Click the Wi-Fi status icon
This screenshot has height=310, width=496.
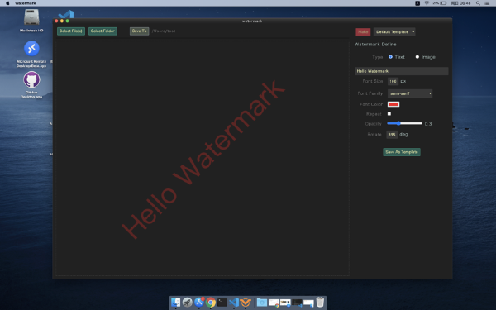pos(427,3)
